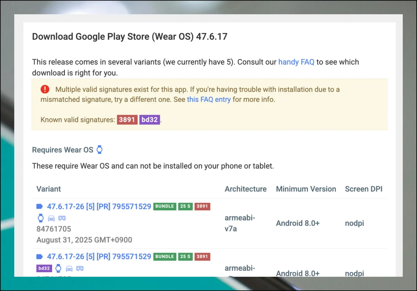Open the "this FAQ entry" link
The width and height of the screenshot is (417, 291).
208,99
